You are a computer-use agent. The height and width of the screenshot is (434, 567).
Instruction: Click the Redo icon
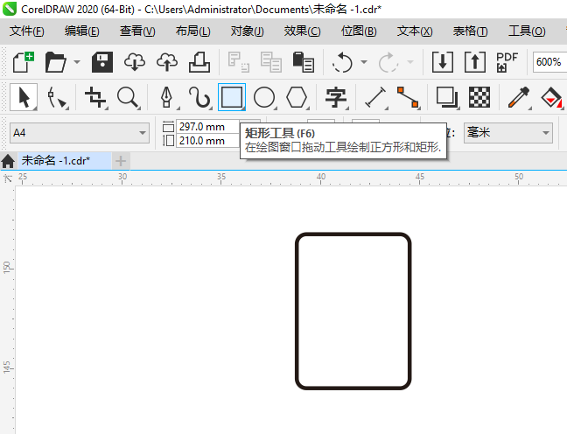[388, 62]
